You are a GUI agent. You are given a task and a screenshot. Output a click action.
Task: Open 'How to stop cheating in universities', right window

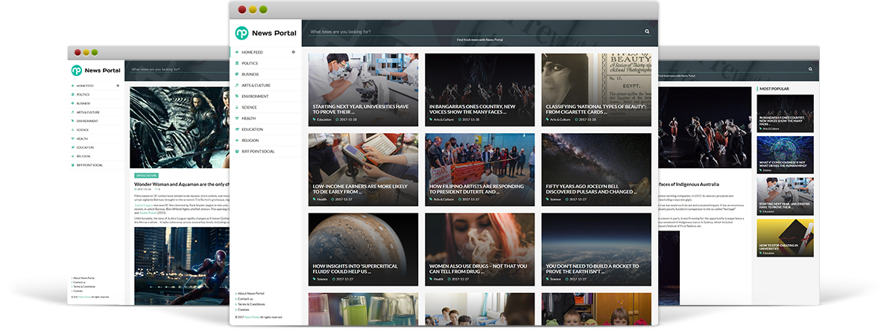click(785, 238)
